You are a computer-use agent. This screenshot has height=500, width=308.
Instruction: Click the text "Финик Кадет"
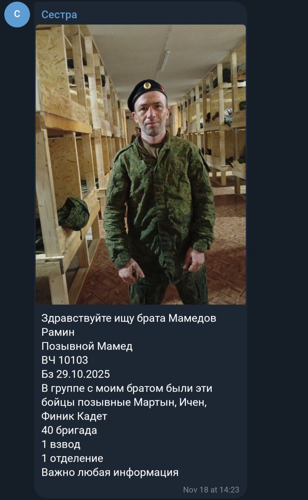click(x=74, y=416)
